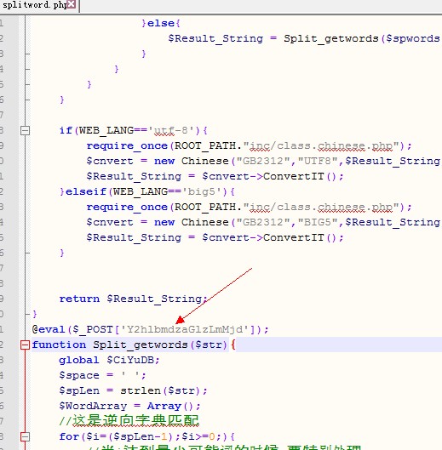This screenshot has height=450, width=442.
Task: Click the $WordArray = Array(); line
Action: tap(130, 406)
